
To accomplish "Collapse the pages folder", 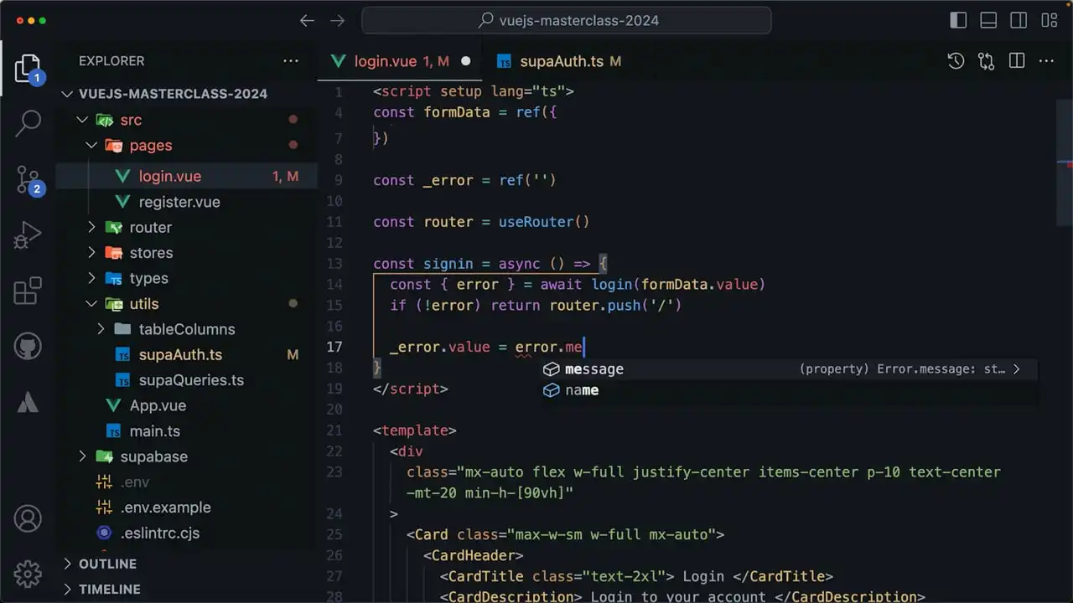I will coord(91,146).
